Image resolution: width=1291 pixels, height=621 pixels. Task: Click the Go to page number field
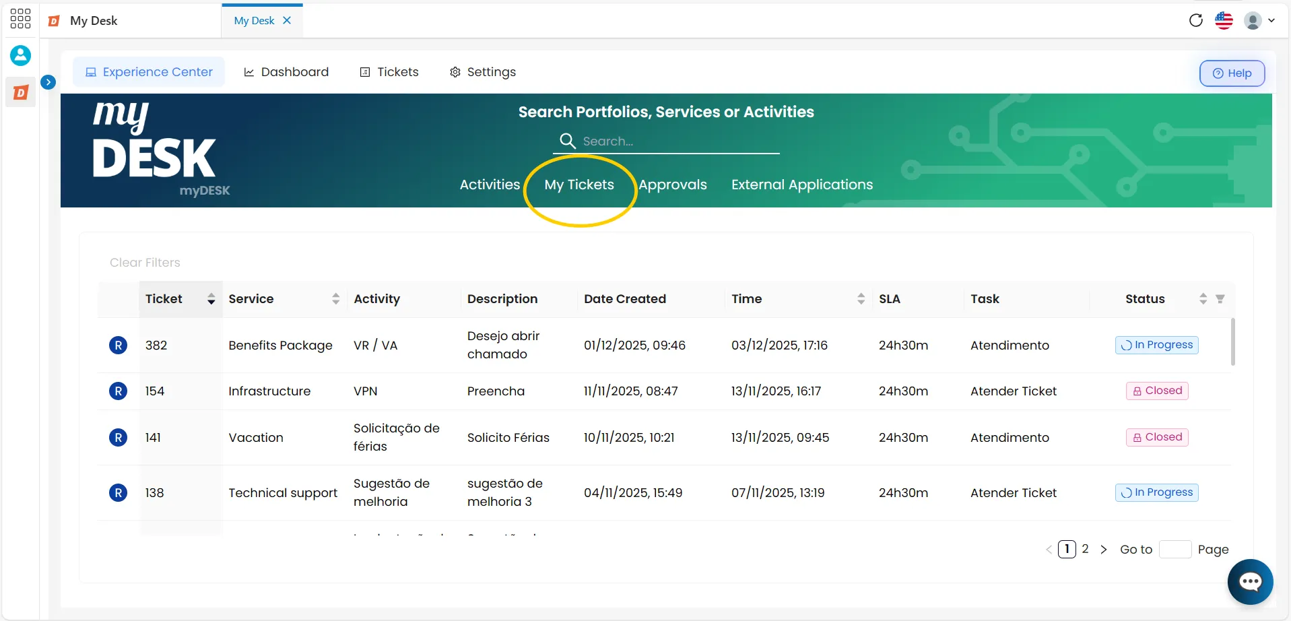click(x=1175, y=550)
